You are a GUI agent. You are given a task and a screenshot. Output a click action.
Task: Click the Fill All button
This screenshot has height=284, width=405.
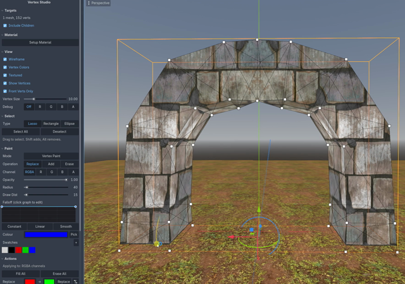[21, 274]
